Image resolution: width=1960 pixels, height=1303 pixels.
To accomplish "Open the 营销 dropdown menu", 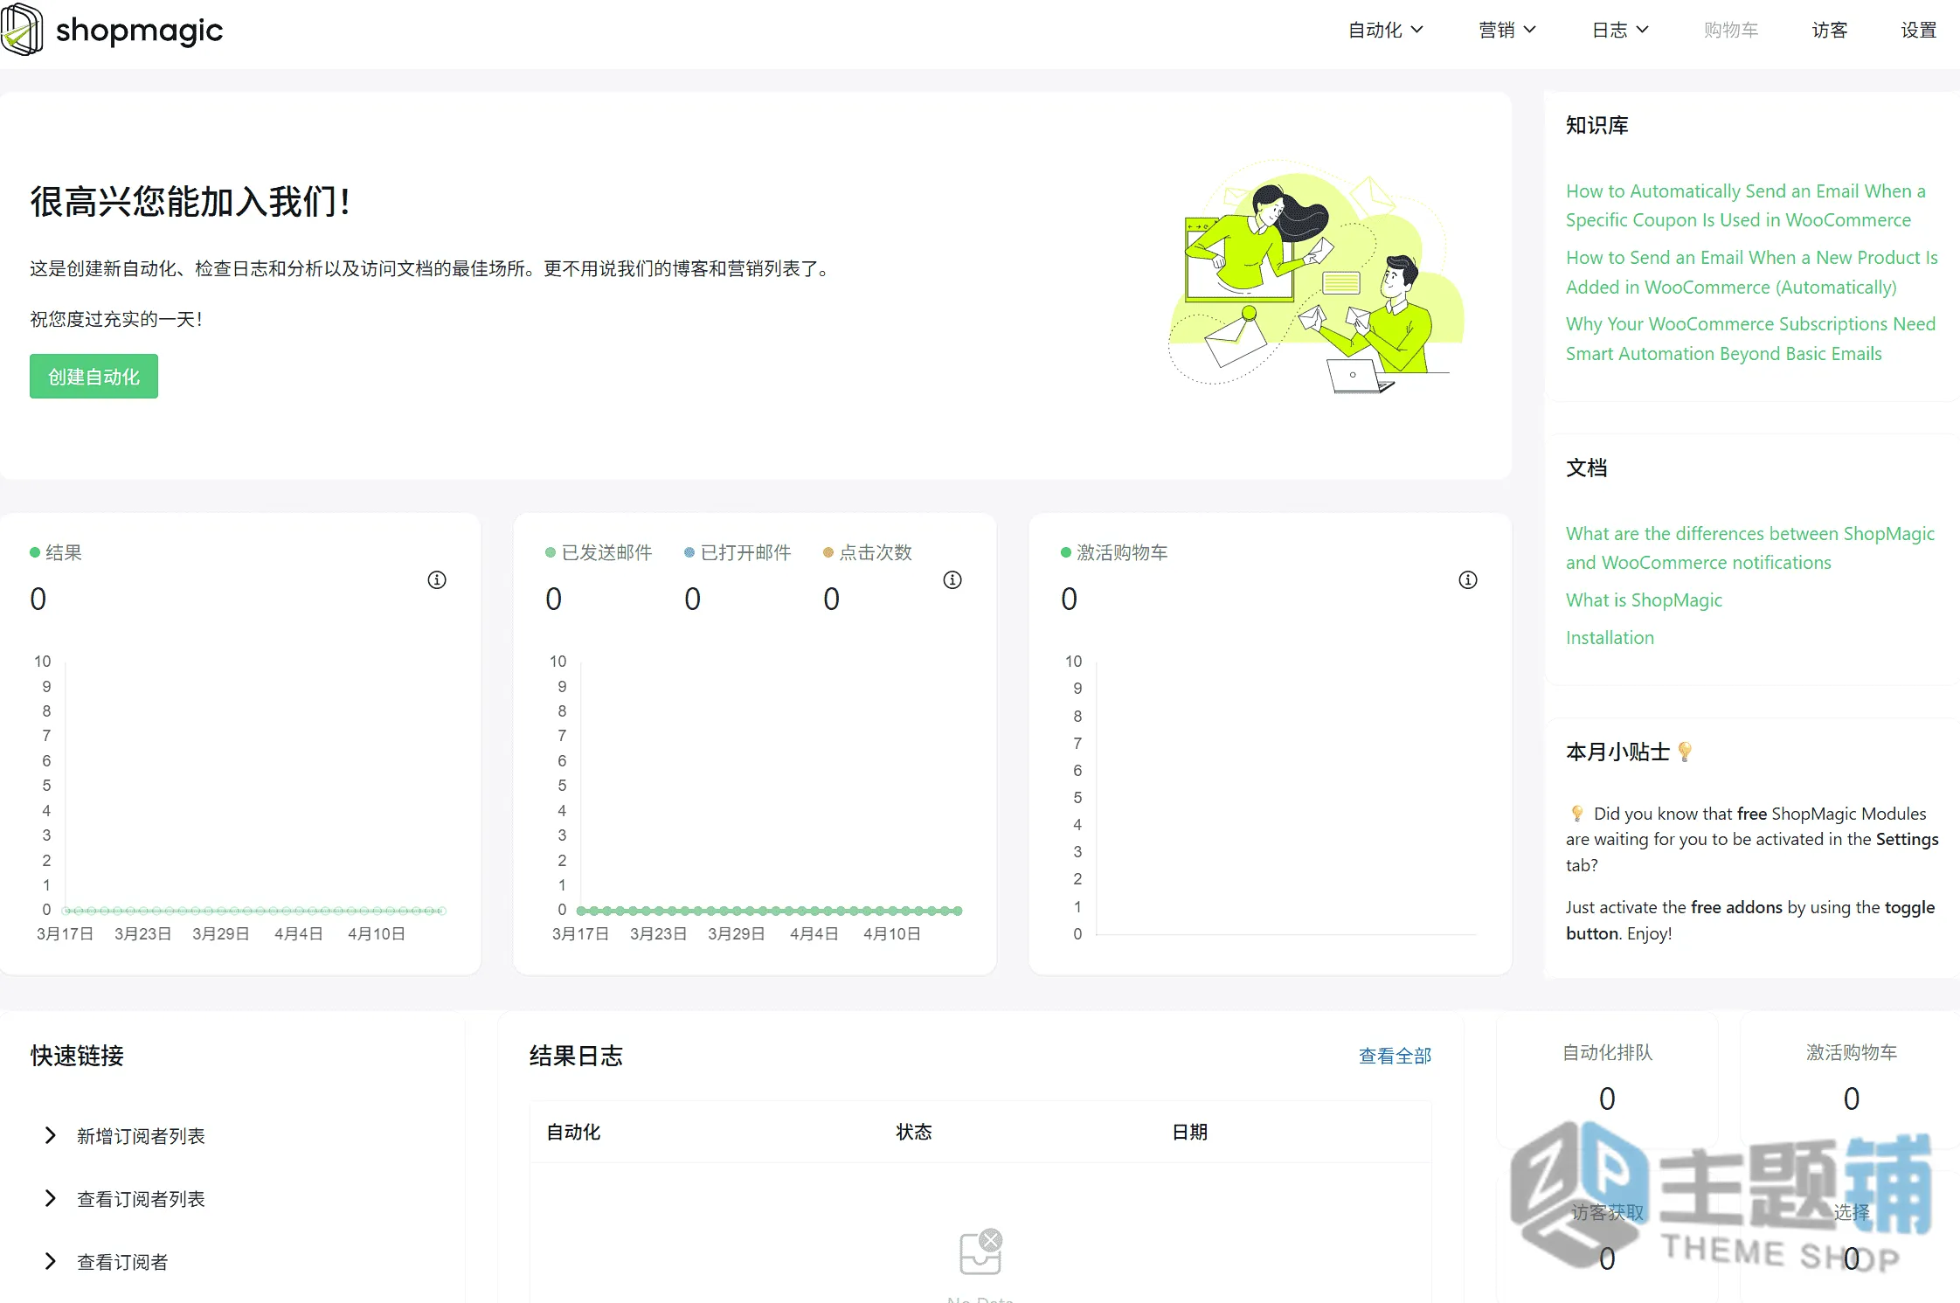I will click(1506, 30).
